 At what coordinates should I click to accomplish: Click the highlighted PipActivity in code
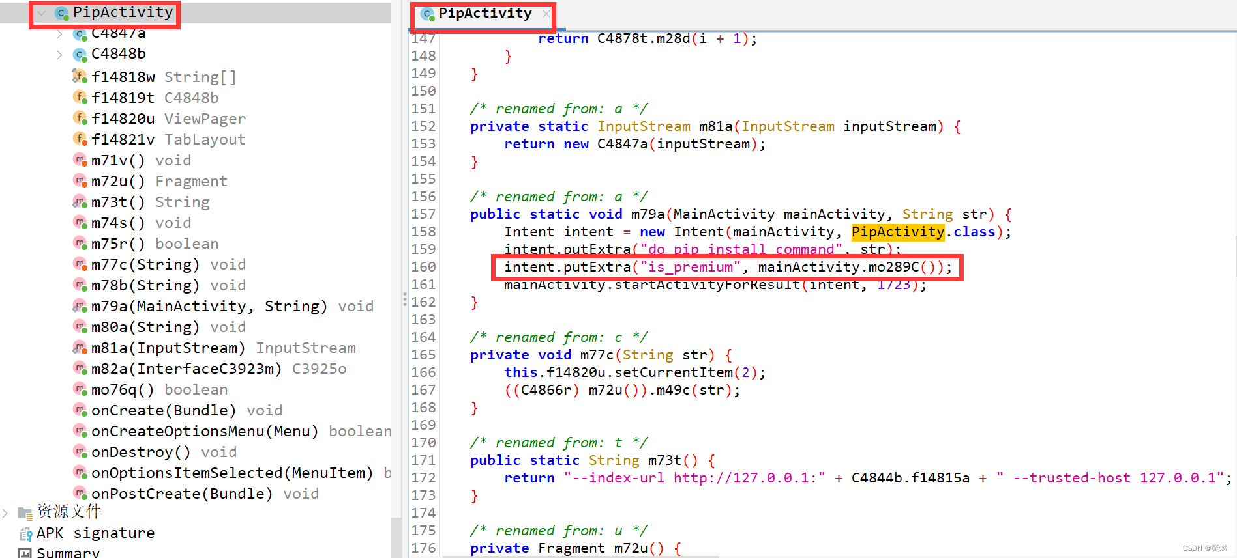pyautogui.click(x=898, y=232)
